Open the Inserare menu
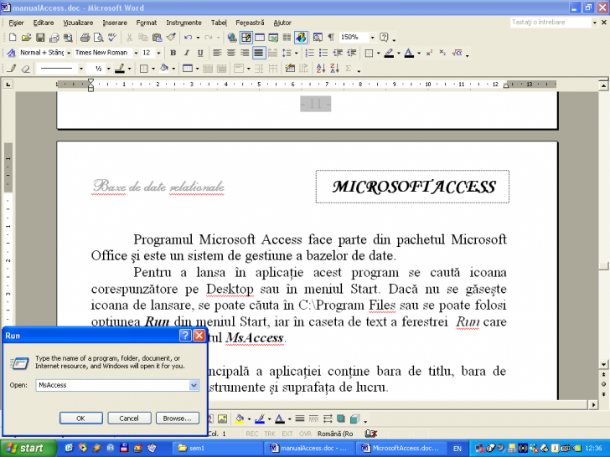Screen dimensions: 610x457 [115, 23]
